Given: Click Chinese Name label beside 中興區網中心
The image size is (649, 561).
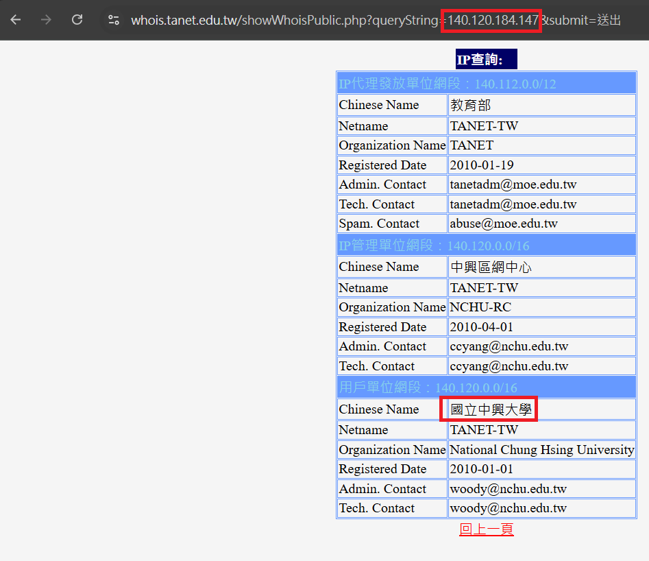Looking at the screenshot, I should click(x=393, y=267).
